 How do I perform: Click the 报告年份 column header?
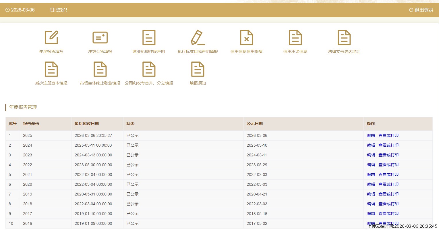31,124
